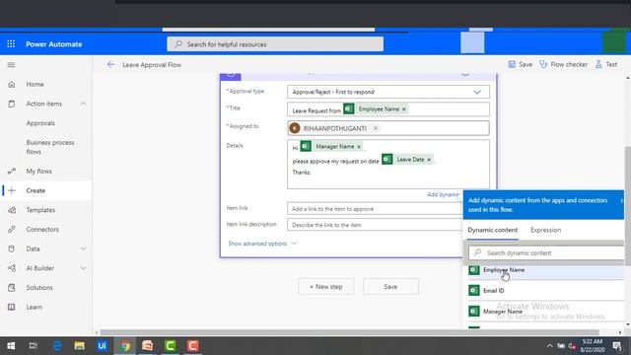Select Email ID dynamic content
The height and width of the screenshot is (355, 631).
pos(546,290)
